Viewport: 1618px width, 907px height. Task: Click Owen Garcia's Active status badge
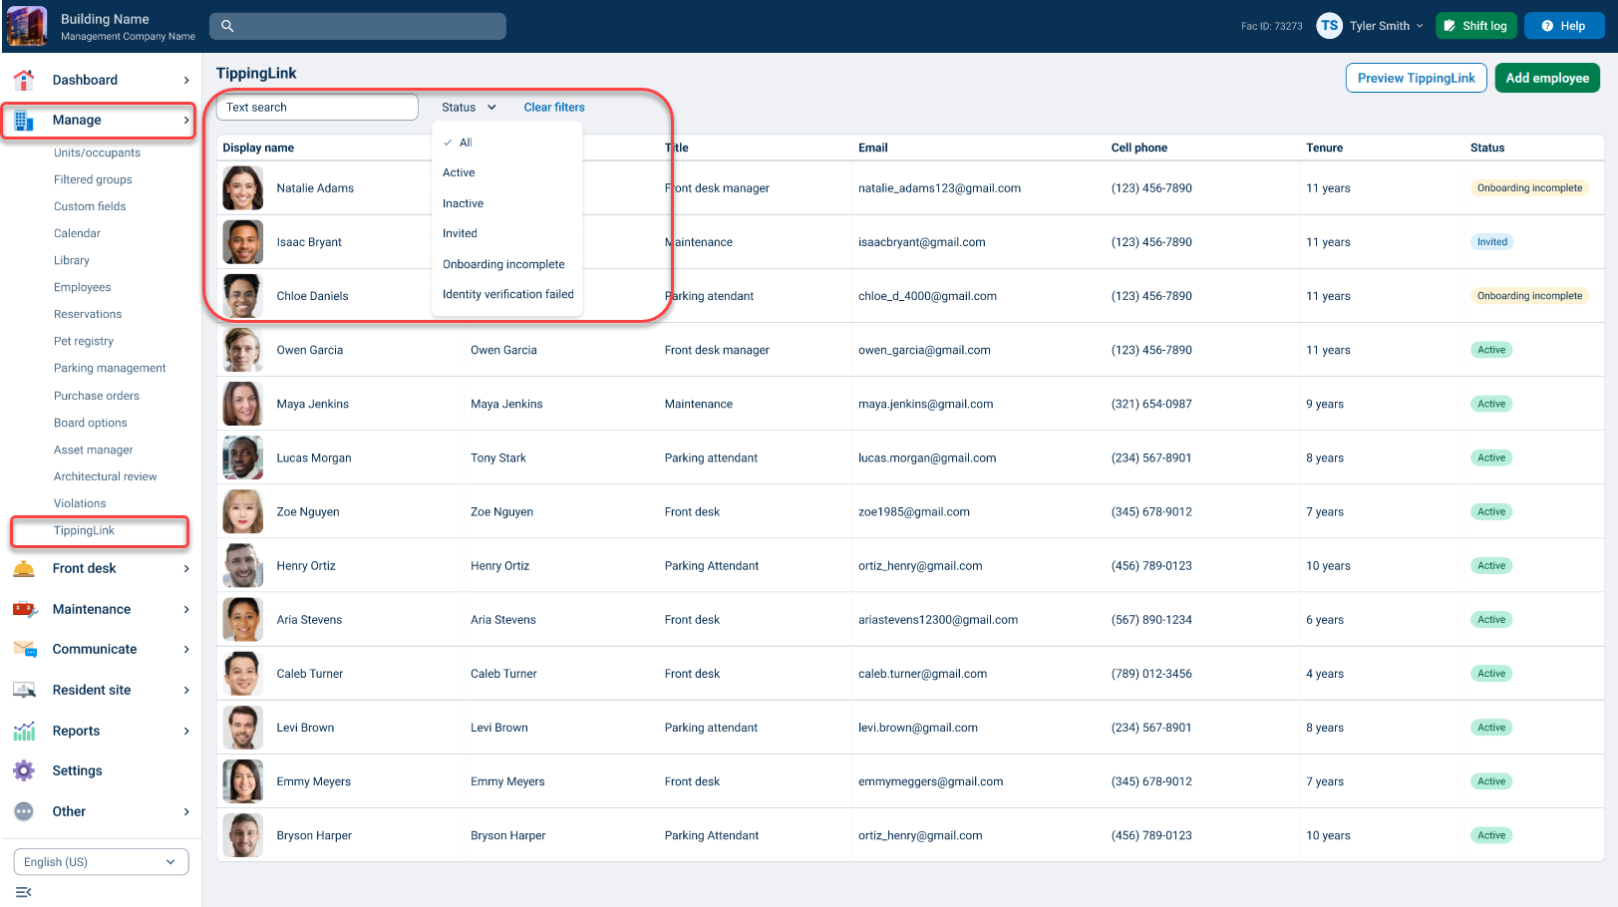point(1491,350)
